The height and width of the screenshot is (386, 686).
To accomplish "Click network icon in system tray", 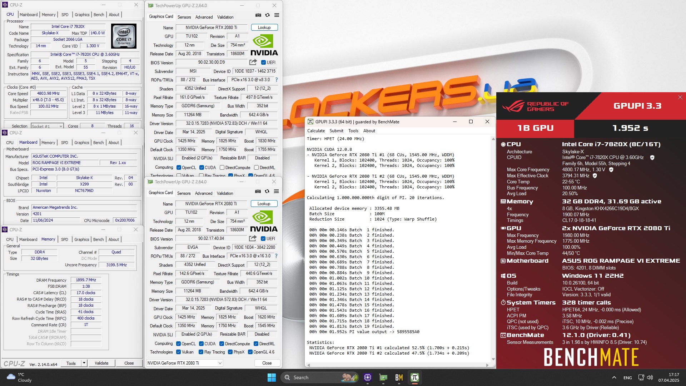I will tap(641, 377).
